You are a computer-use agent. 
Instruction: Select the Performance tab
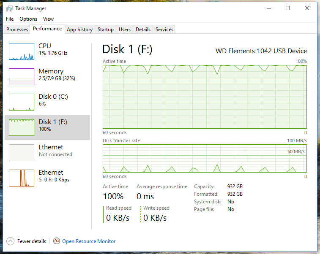pyautogui.click(x=47, y=29)
